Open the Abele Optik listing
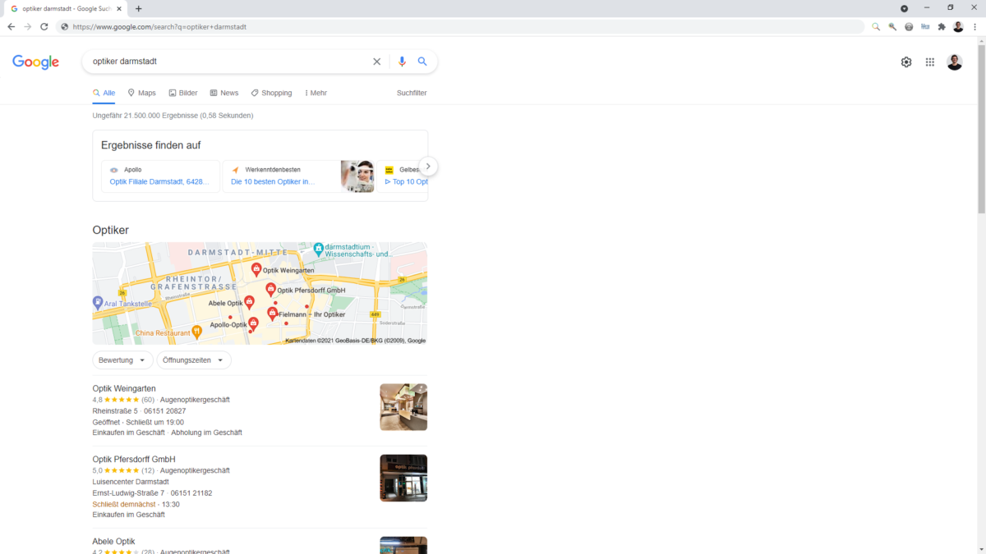986x554 pixels. point(113,542)
